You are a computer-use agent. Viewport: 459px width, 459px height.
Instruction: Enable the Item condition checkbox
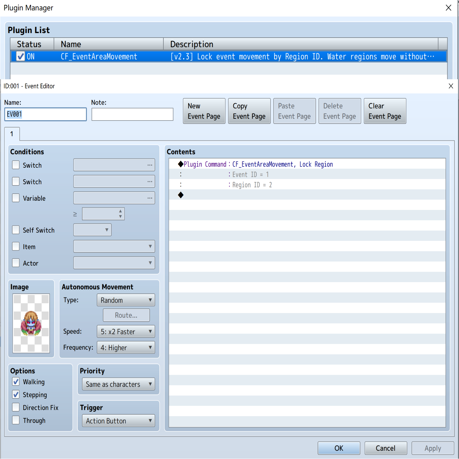16,246
